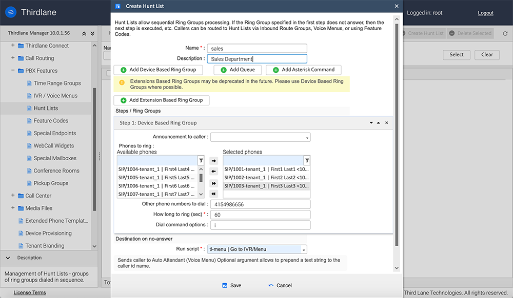Collapse the PBX Features folder

pyautogui.click(x=13, y=71)
